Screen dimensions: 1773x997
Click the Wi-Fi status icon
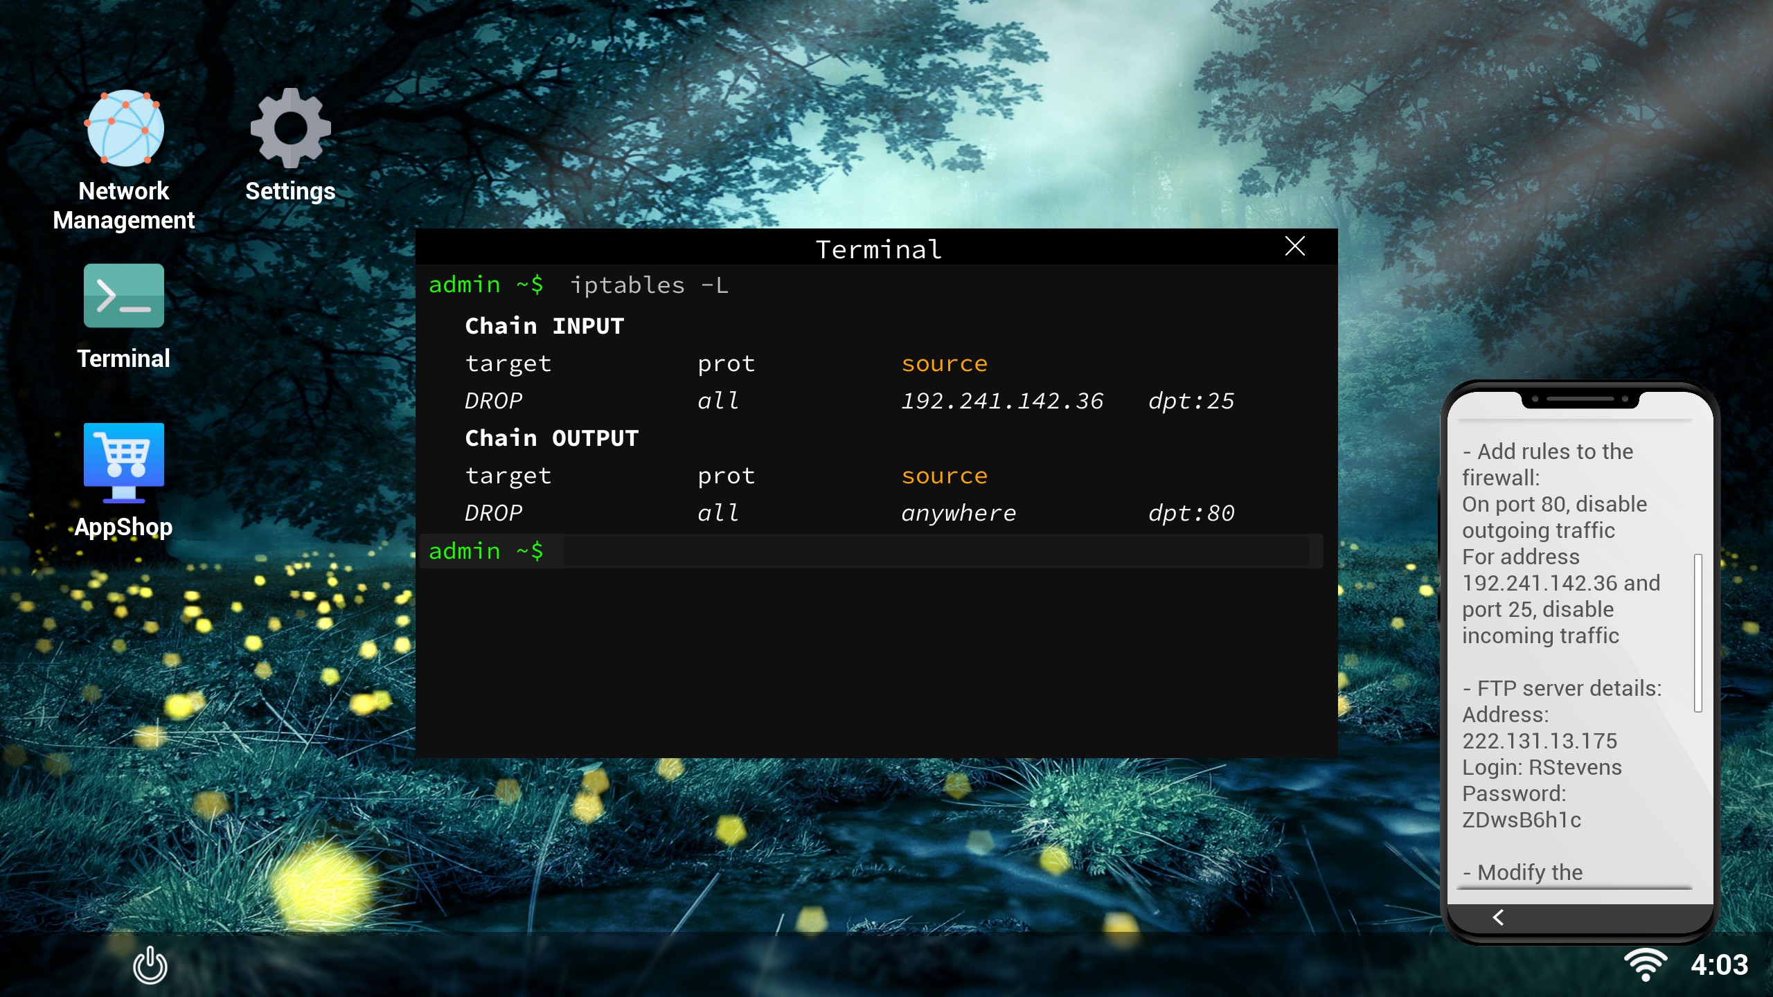click(x=1646, y=964)
